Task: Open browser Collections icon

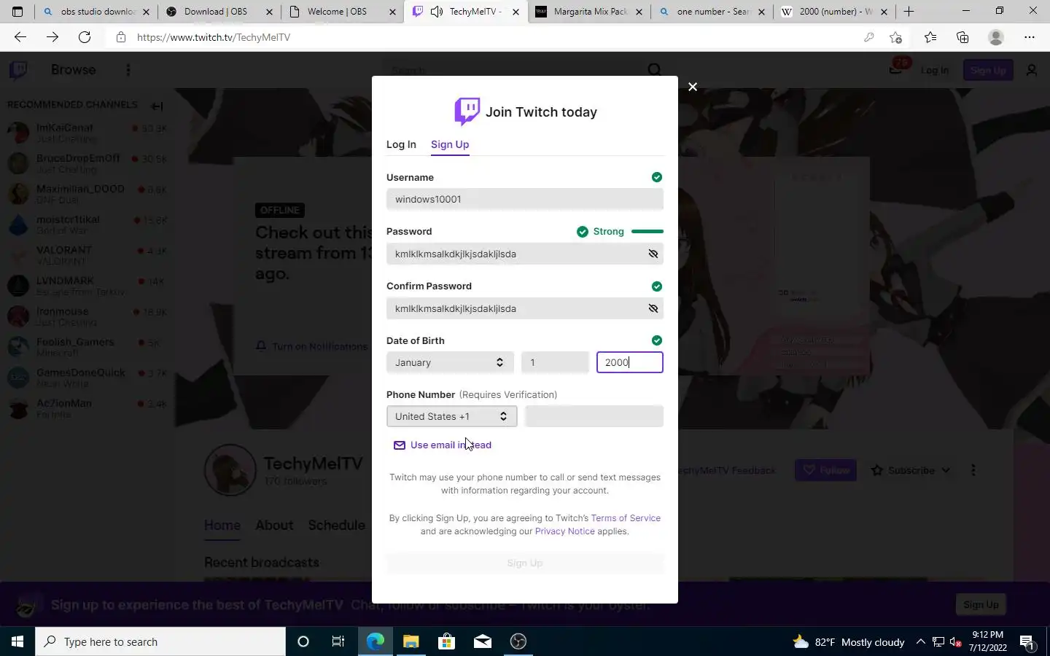Action: click(x=962, y=37)
